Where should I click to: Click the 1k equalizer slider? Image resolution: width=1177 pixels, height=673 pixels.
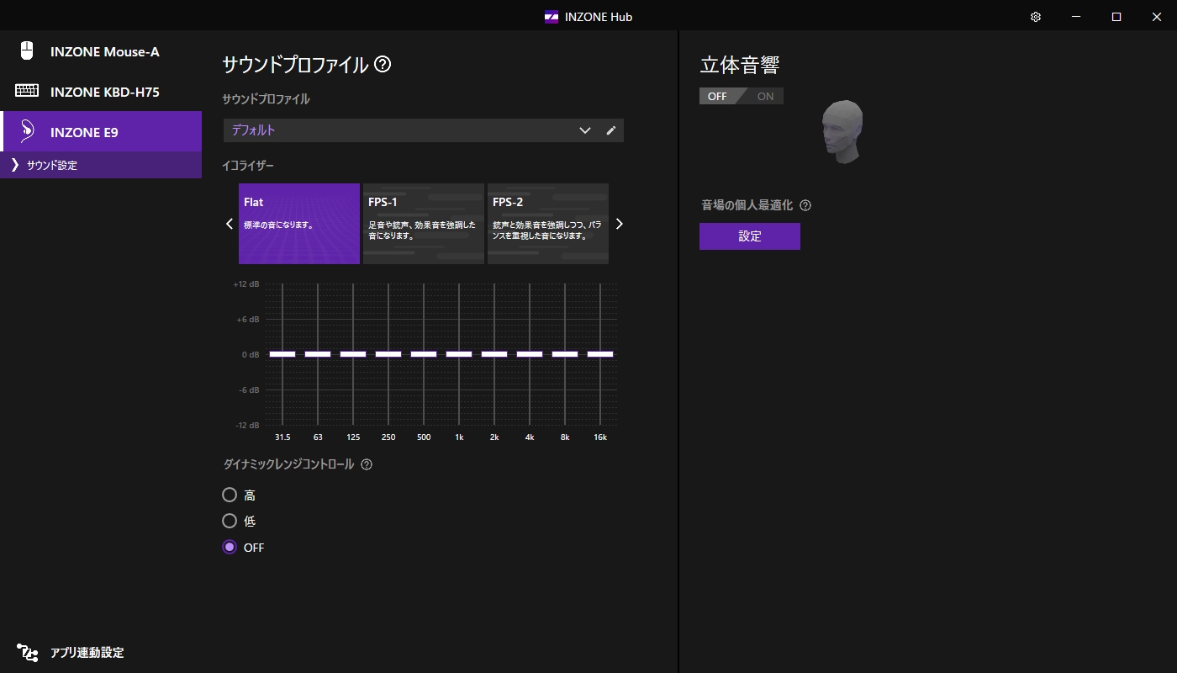pos(459,354)
